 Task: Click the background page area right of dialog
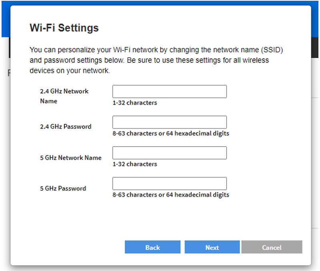click(315, 163)
